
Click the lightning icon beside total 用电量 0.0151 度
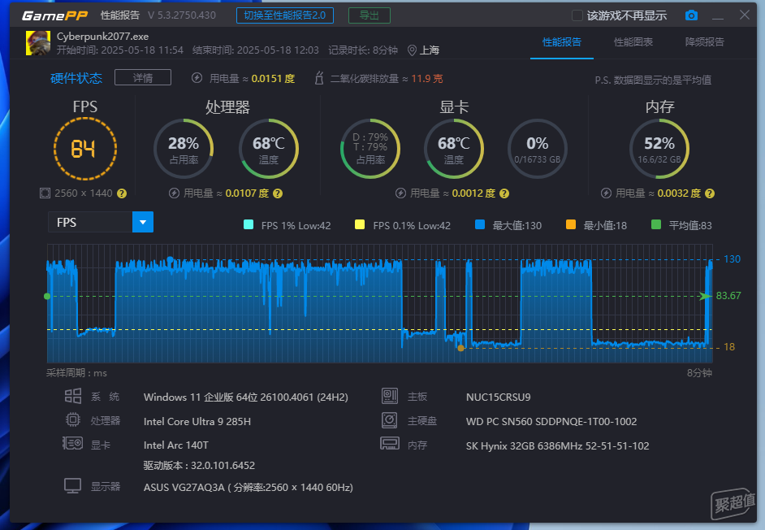[x=197, y=78]
